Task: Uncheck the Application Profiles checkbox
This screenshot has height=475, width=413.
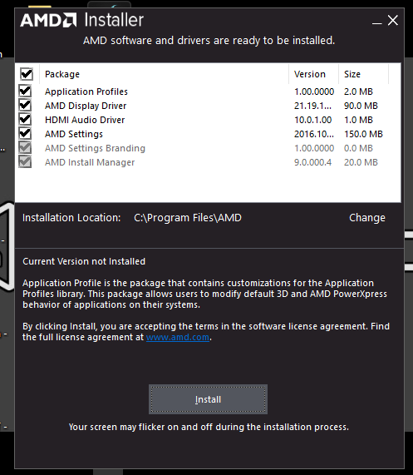Action: coord(25,91)
